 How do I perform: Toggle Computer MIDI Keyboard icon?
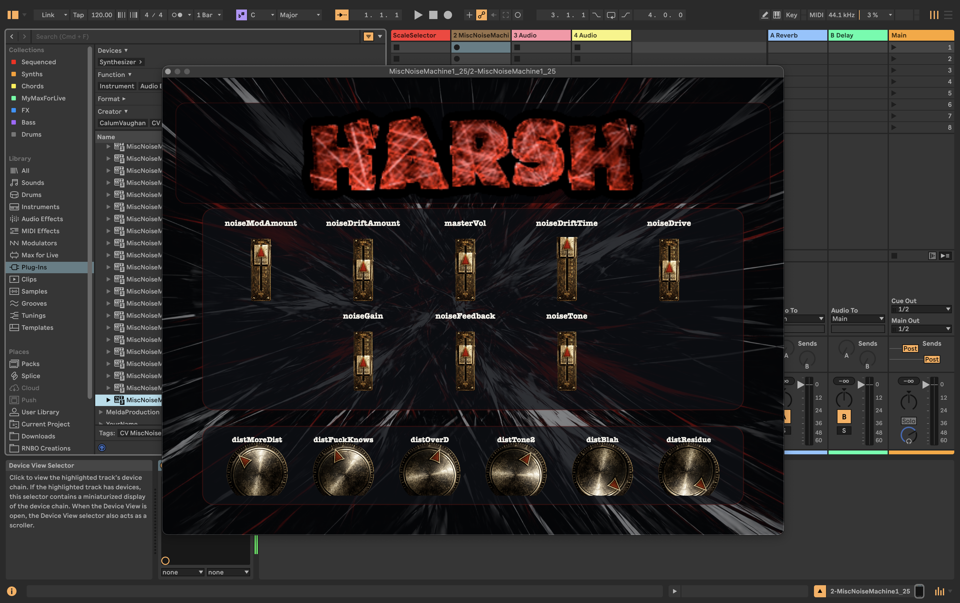(777, 15)
